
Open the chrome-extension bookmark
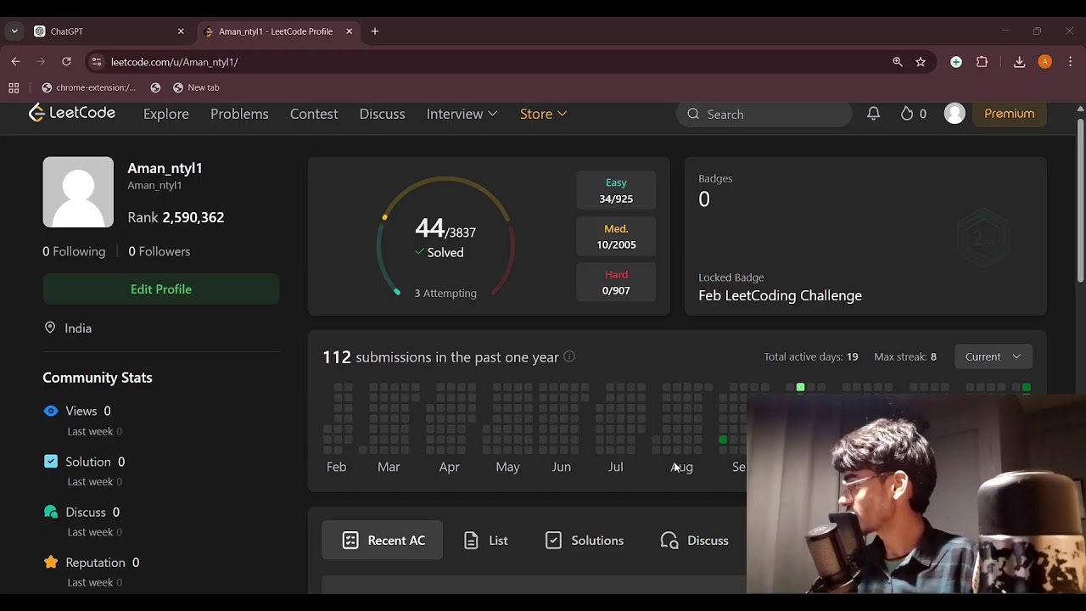(89, 87)
